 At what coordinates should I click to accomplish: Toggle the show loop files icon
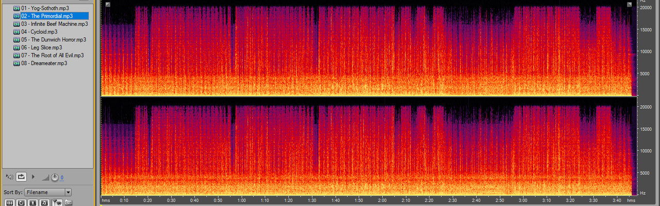point(21,202)
